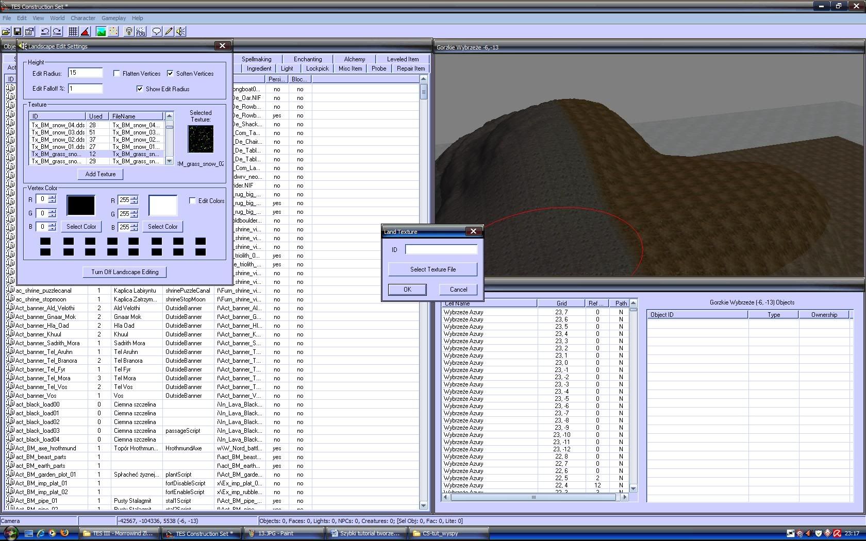Launch Windows Media Player from quick launch
Screen dimensions: 866x541
coord(52,533)
